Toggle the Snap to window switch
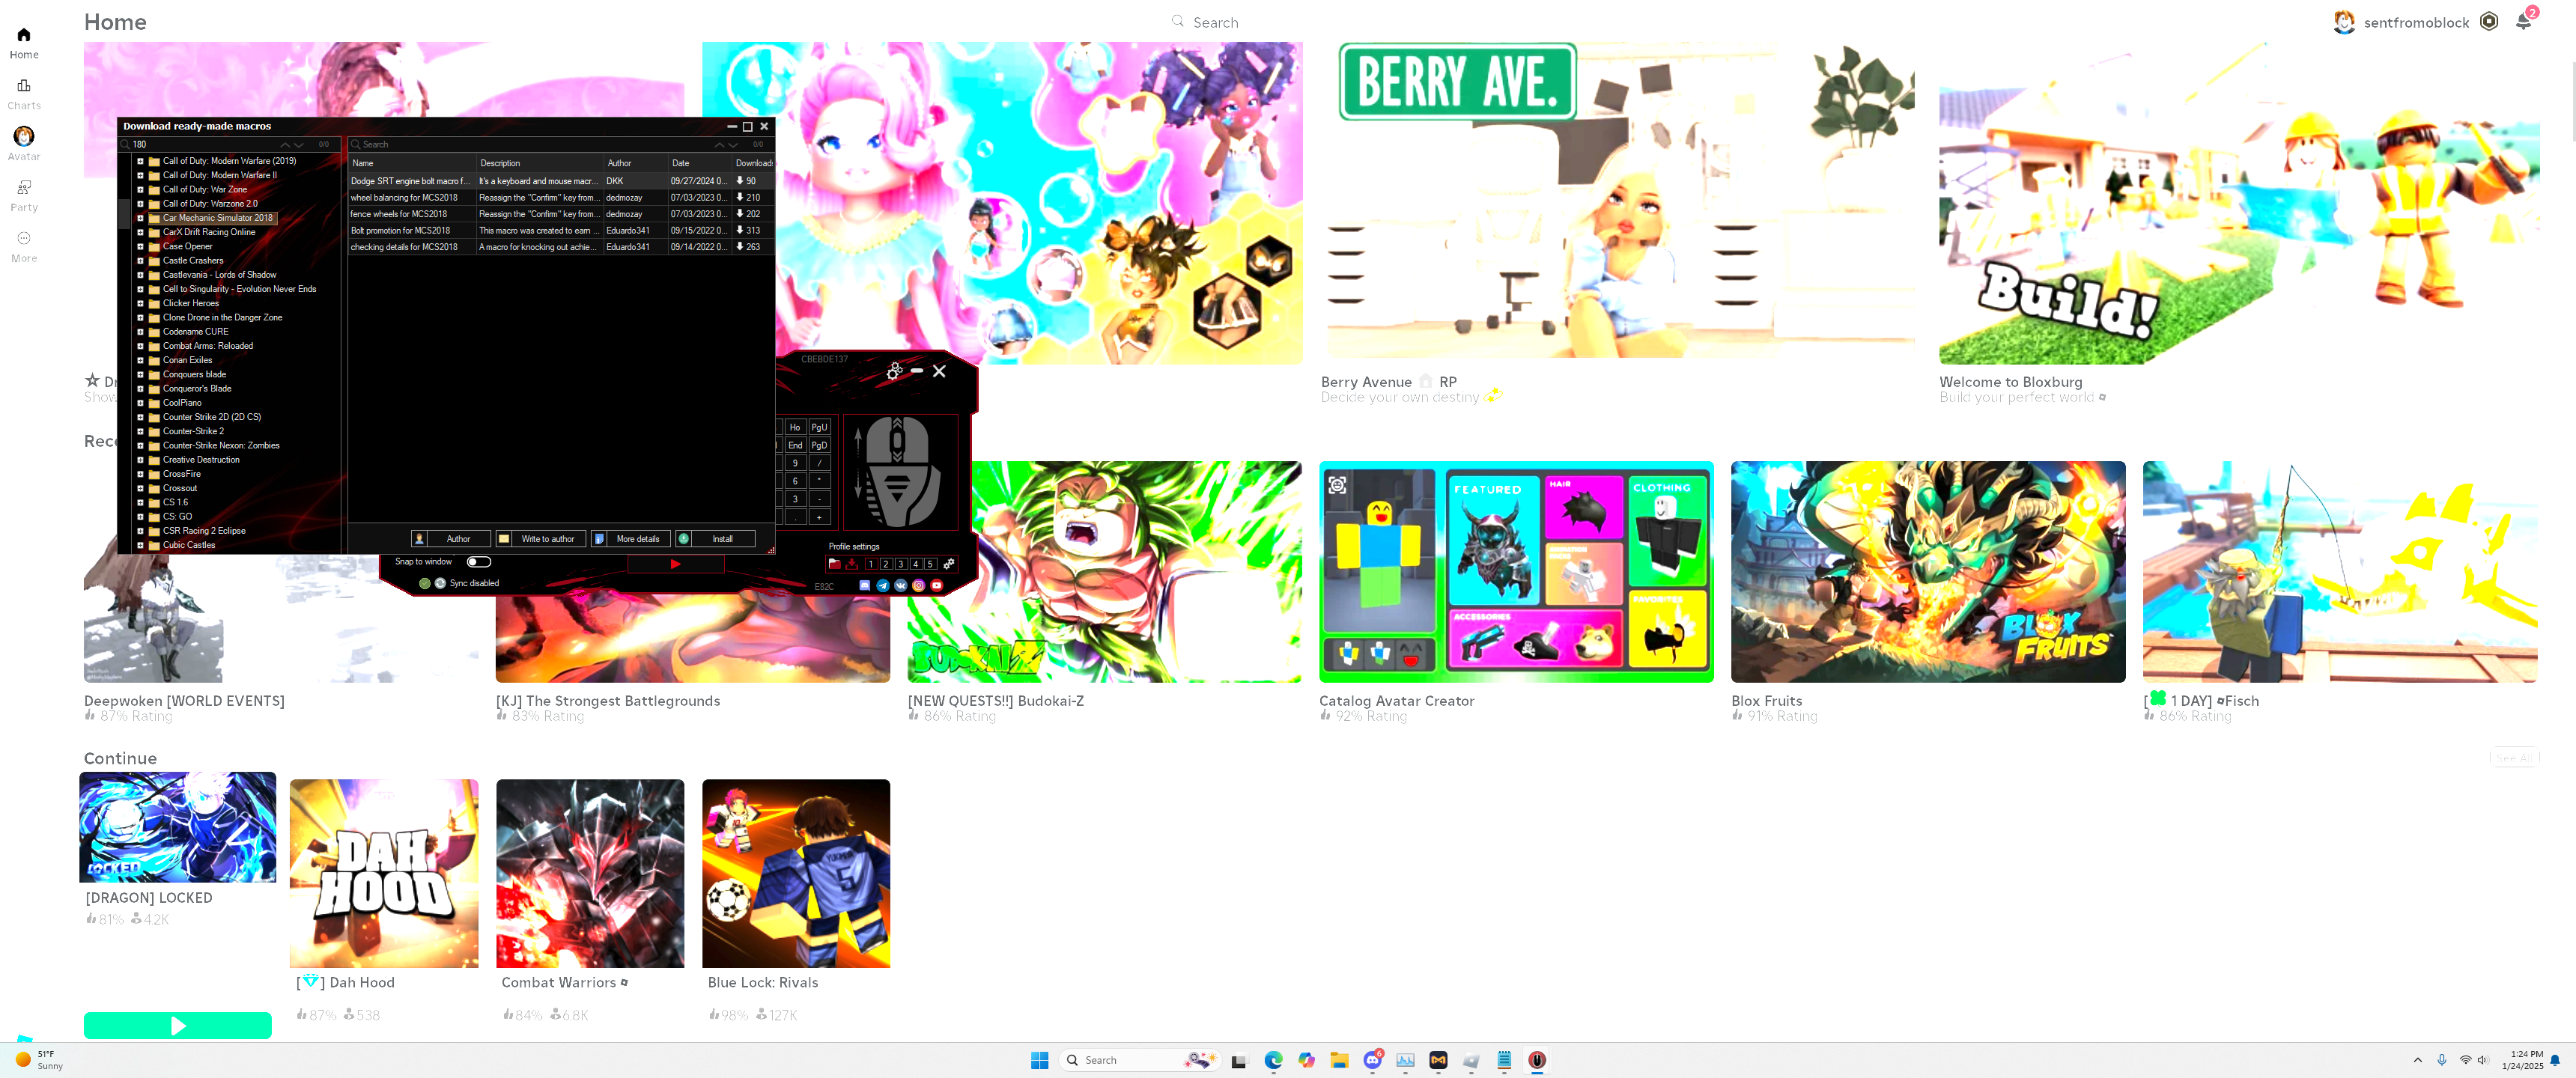 pyautogui.click(x=479, y=562)
